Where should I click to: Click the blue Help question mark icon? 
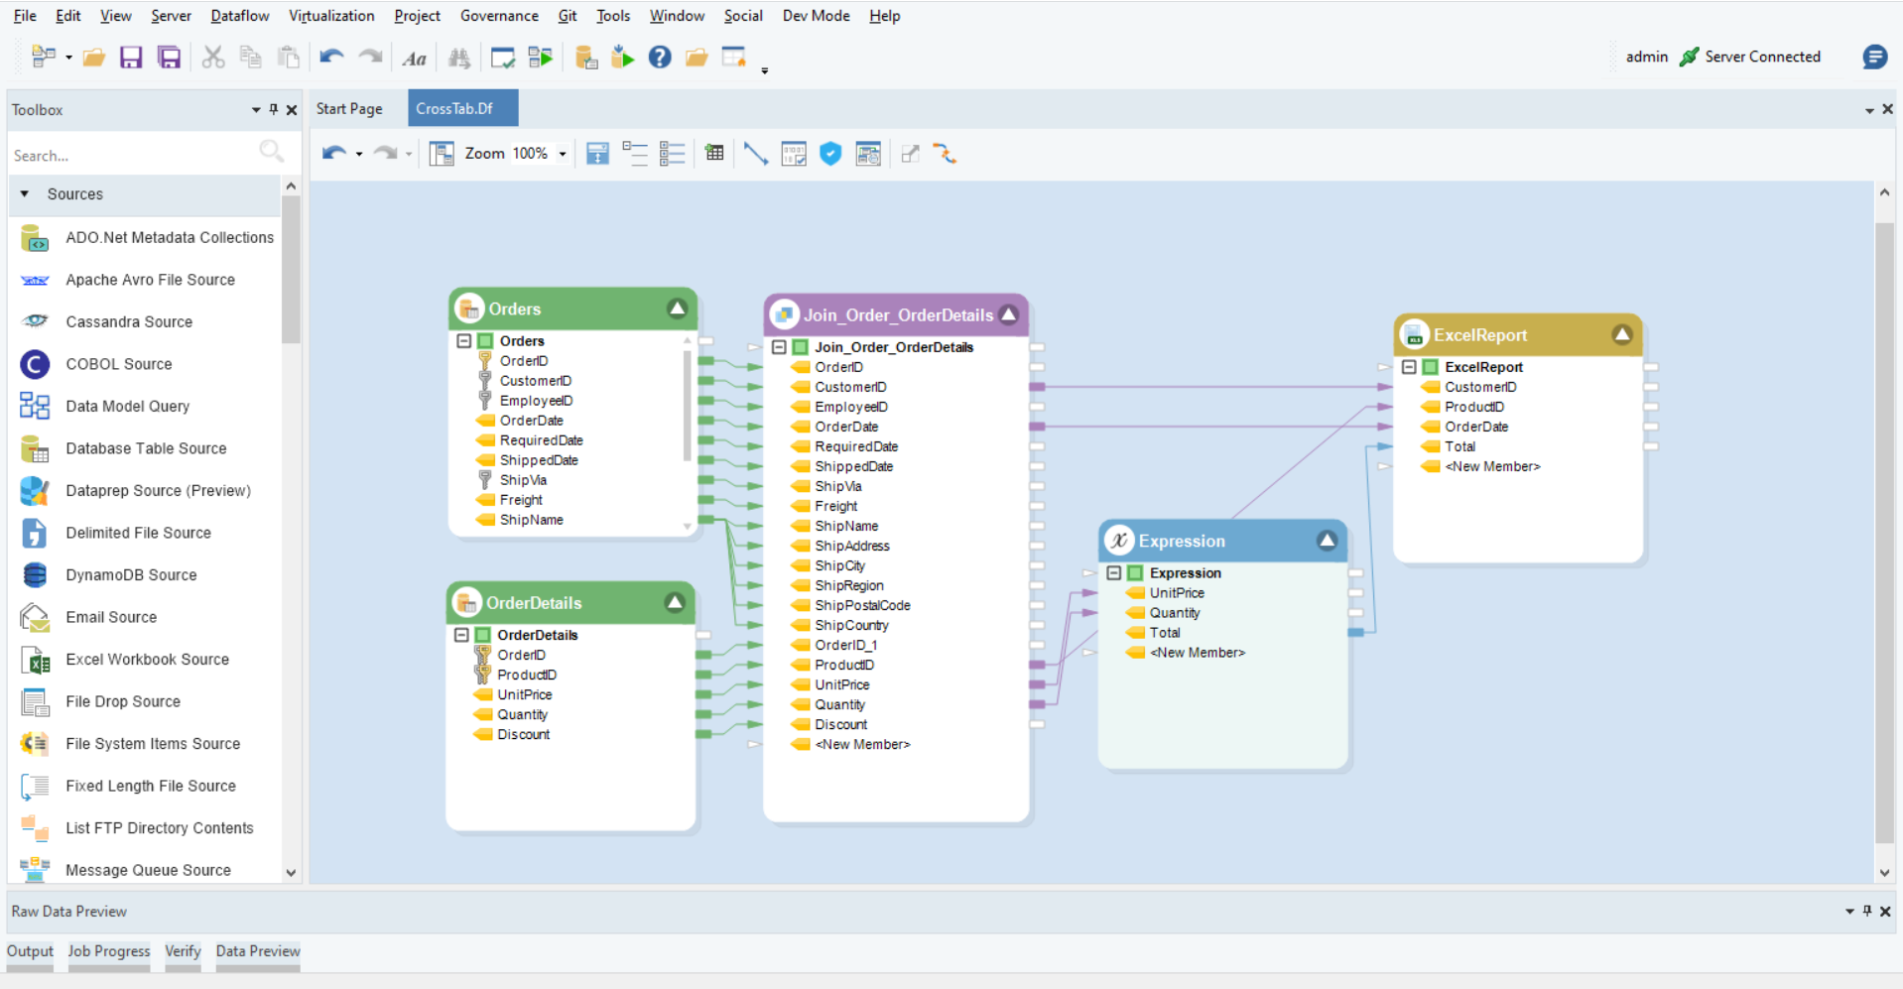point(660,58)
